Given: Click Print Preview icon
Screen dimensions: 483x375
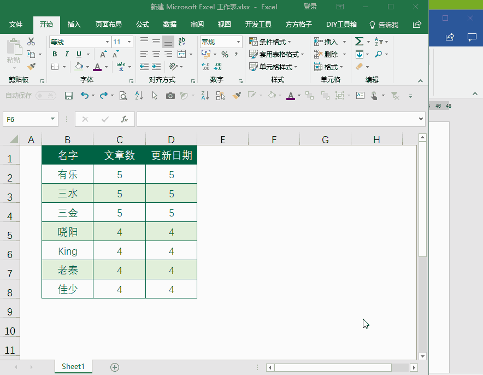Looking at the screenshot, I should click(x=123, y=96).
